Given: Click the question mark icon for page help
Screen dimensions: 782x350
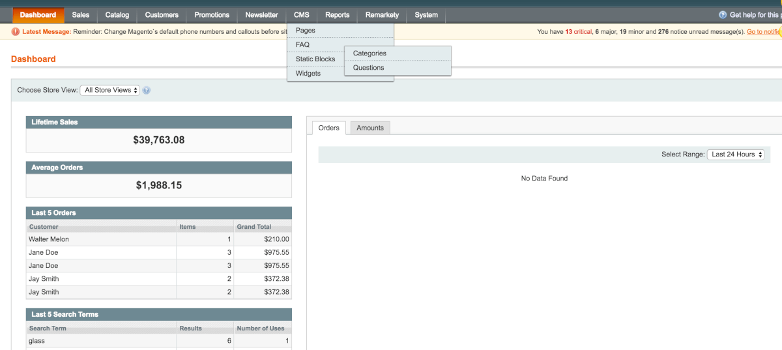Looking at the screenshot, I should click(x=723, y=15).
